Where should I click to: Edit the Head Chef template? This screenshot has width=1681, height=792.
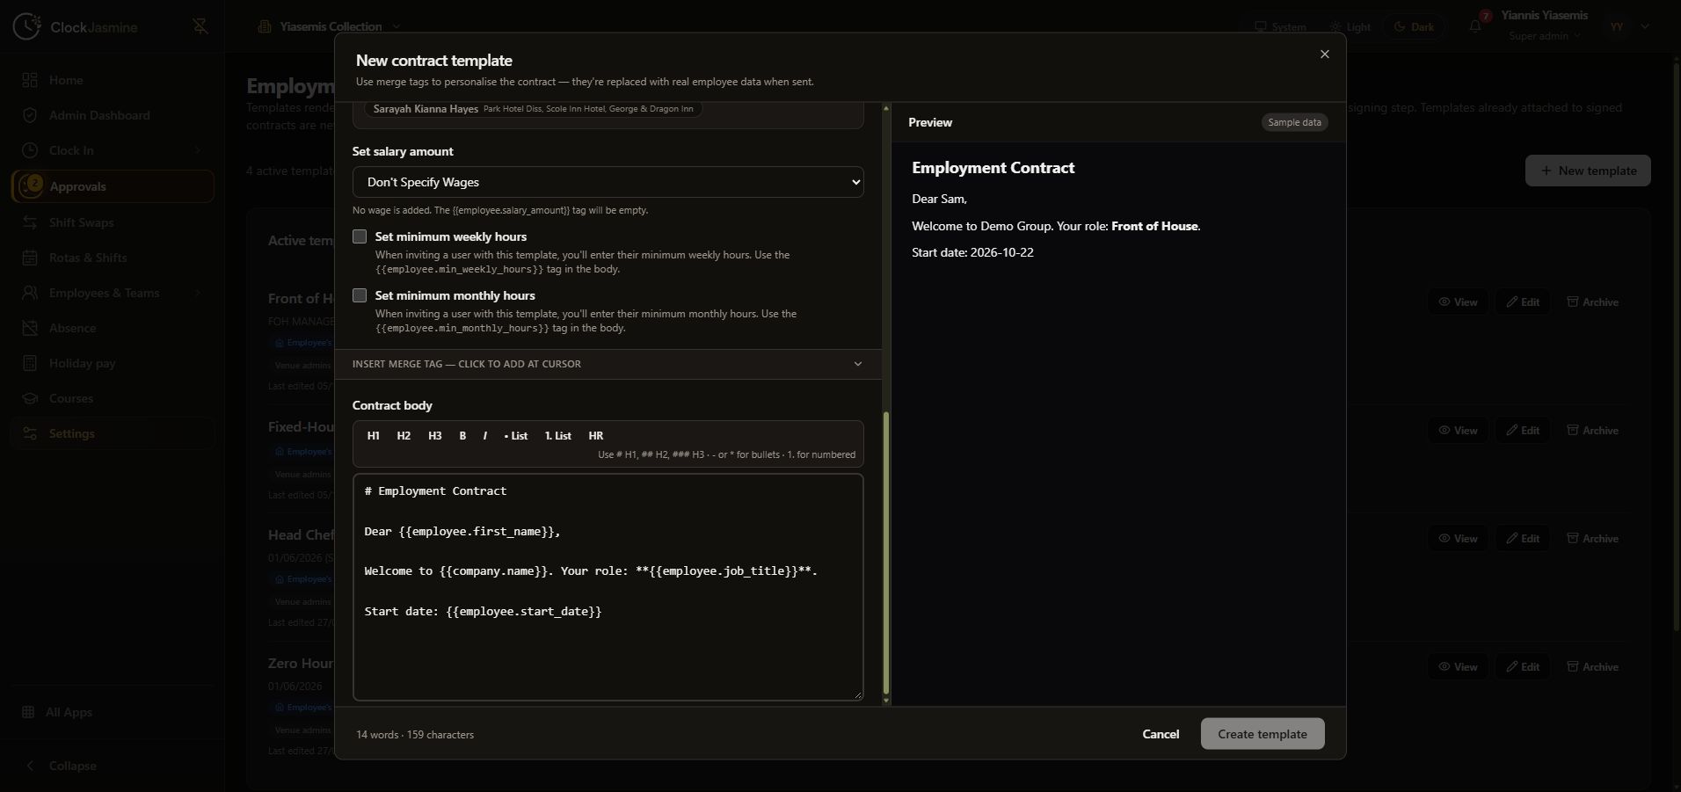[x=1523, y=538]
